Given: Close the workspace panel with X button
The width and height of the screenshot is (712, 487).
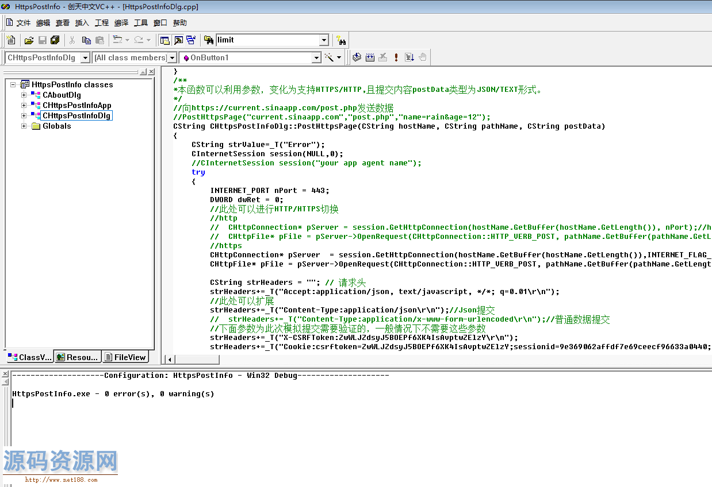Looking at the screenshot, I should [151, 72].
